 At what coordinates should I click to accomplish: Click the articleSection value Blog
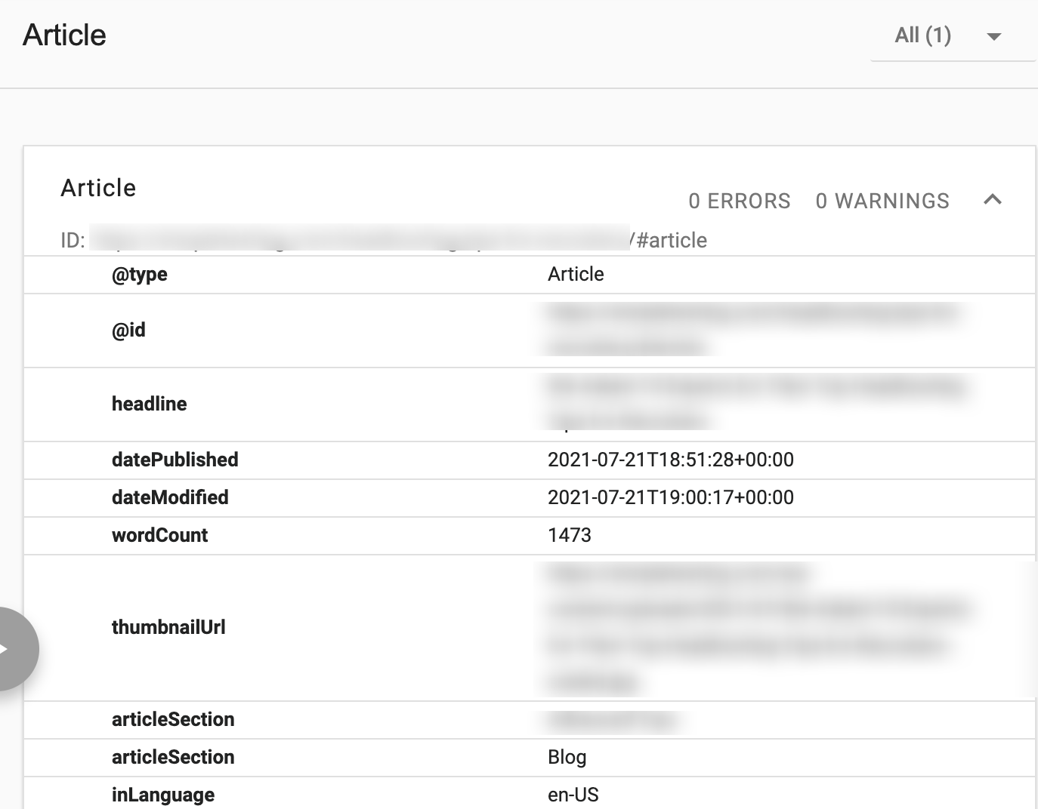567,758
